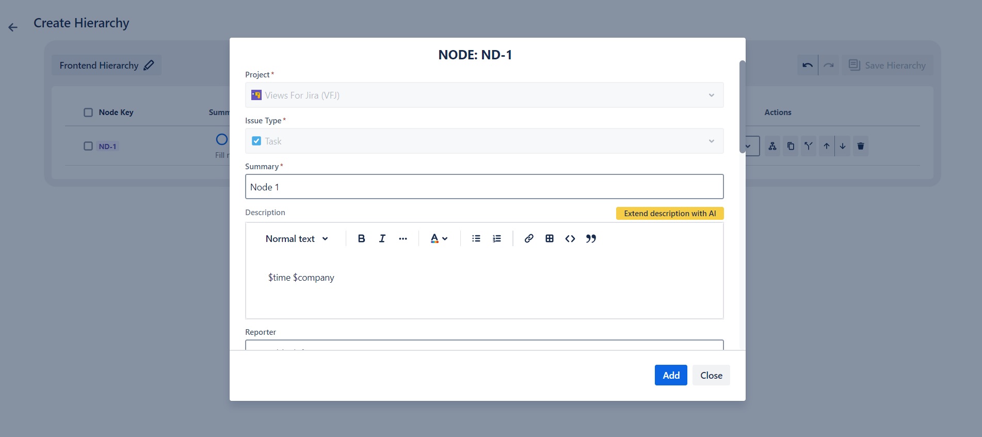Insert code snippet in description
This screenshot has width=982, height=437.
tap(570, 238)
